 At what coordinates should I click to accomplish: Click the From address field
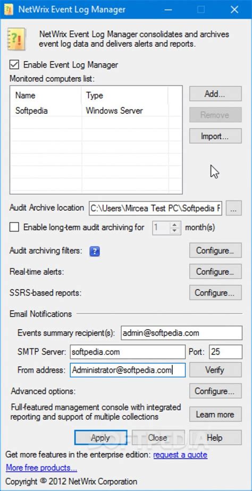pyautogui.click(x=128, y=370)
